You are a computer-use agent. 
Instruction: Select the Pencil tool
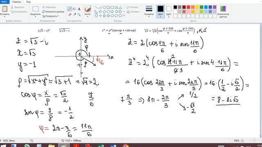coord(70,9)
